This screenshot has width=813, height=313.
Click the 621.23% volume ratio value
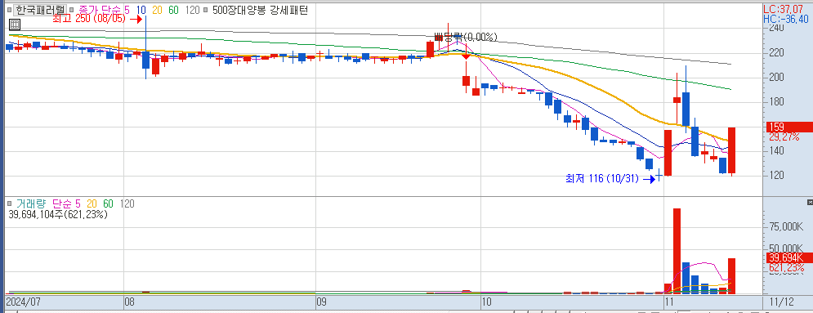tap(786, 267)
